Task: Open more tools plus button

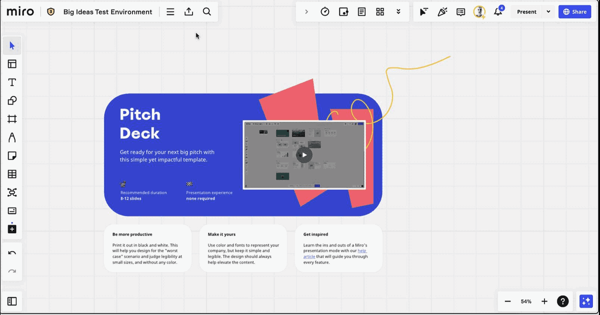Action: (x=12, y=229)
